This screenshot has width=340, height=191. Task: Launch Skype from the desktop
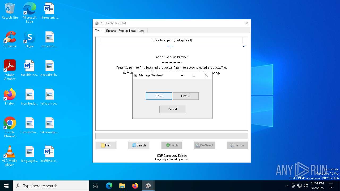coord(29,40)
